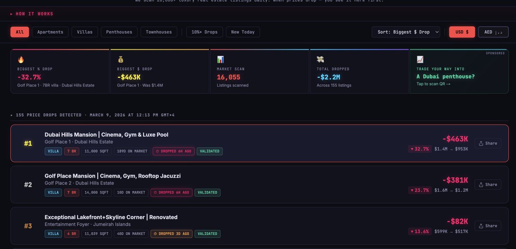This screenshot has width=516, height=249.
Task: Click the -$82K price drop amount
Action: tap(457, 221)
